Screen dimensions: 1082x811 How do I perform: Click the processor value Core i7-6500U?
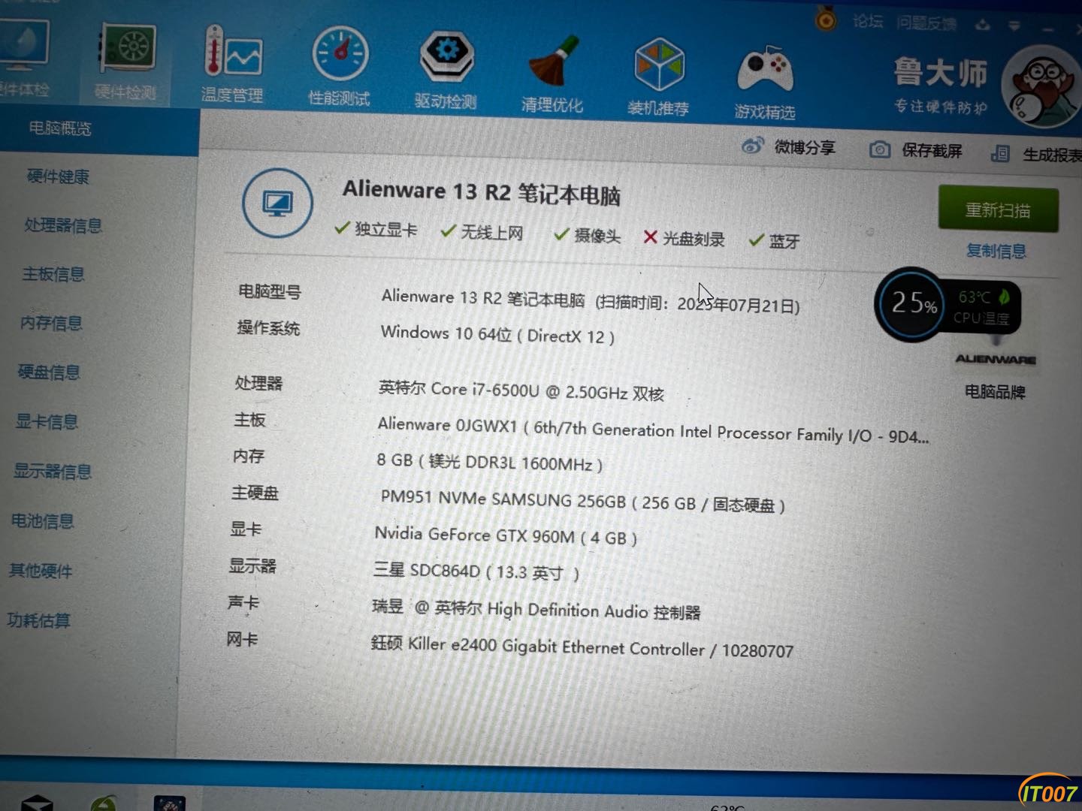tap(521, 390)
